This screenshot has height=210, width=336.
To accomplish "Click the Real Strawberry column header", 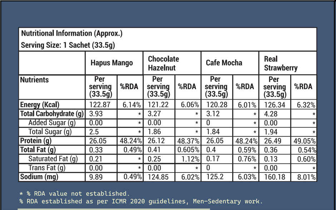I will [281, 63].
